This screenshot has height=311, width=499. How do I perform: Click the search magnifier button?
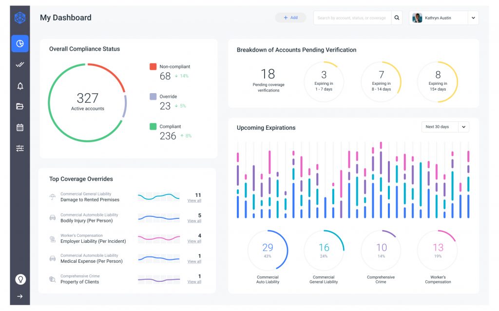397,18
